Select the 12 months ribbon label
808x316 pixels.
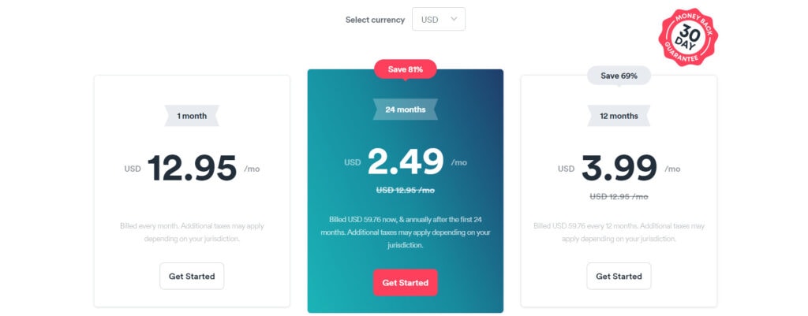pos(619,116)
